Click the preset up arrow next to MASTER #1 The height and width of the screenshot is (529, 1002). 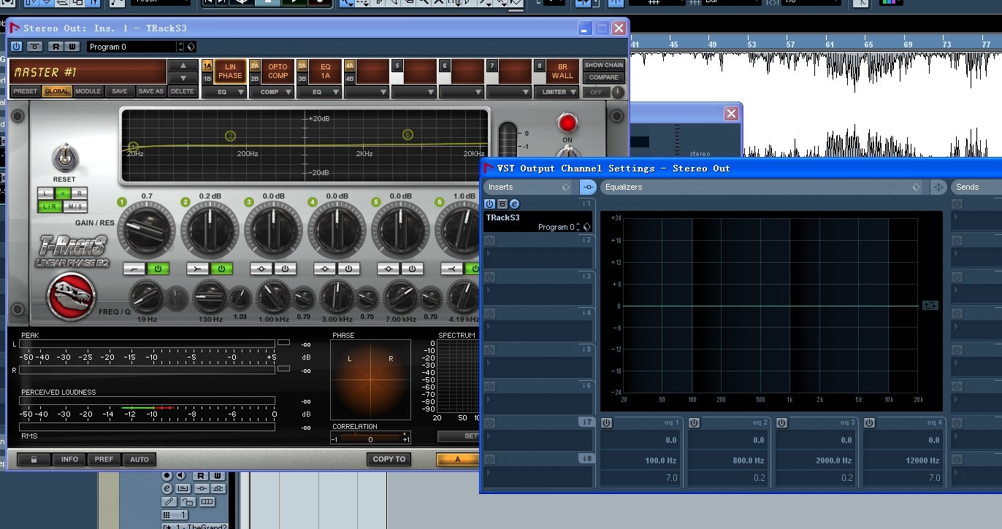coord(183,66)
